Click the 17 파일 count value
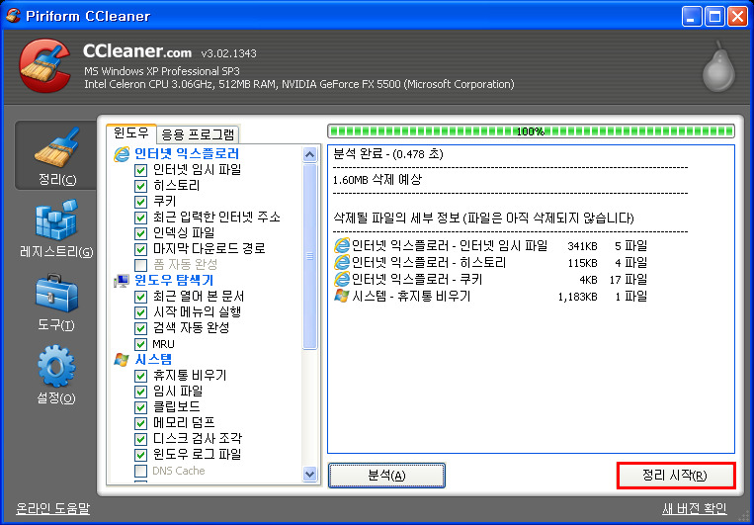The height and width of the screenshot is (525, 754). coord(628,280)
